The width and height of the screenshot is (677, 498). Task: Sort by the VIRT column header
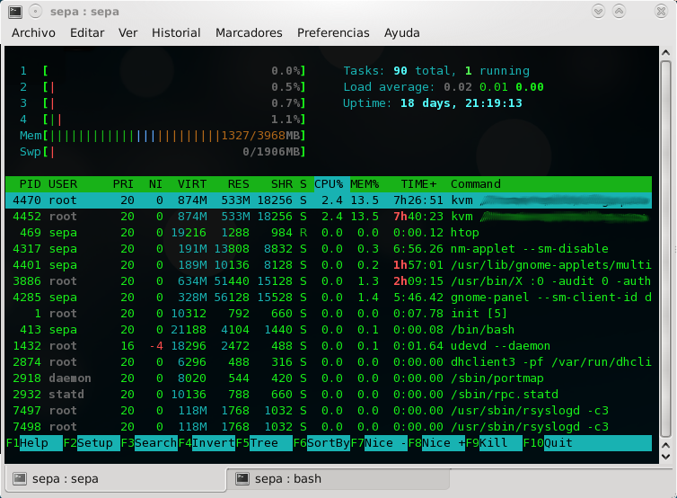pos(192,184)
